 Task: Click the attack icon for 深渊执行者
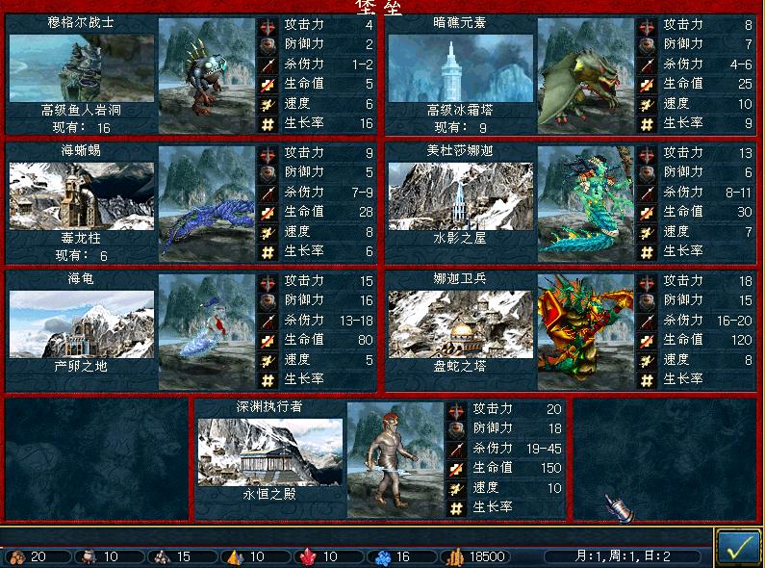tap(456, 409)
